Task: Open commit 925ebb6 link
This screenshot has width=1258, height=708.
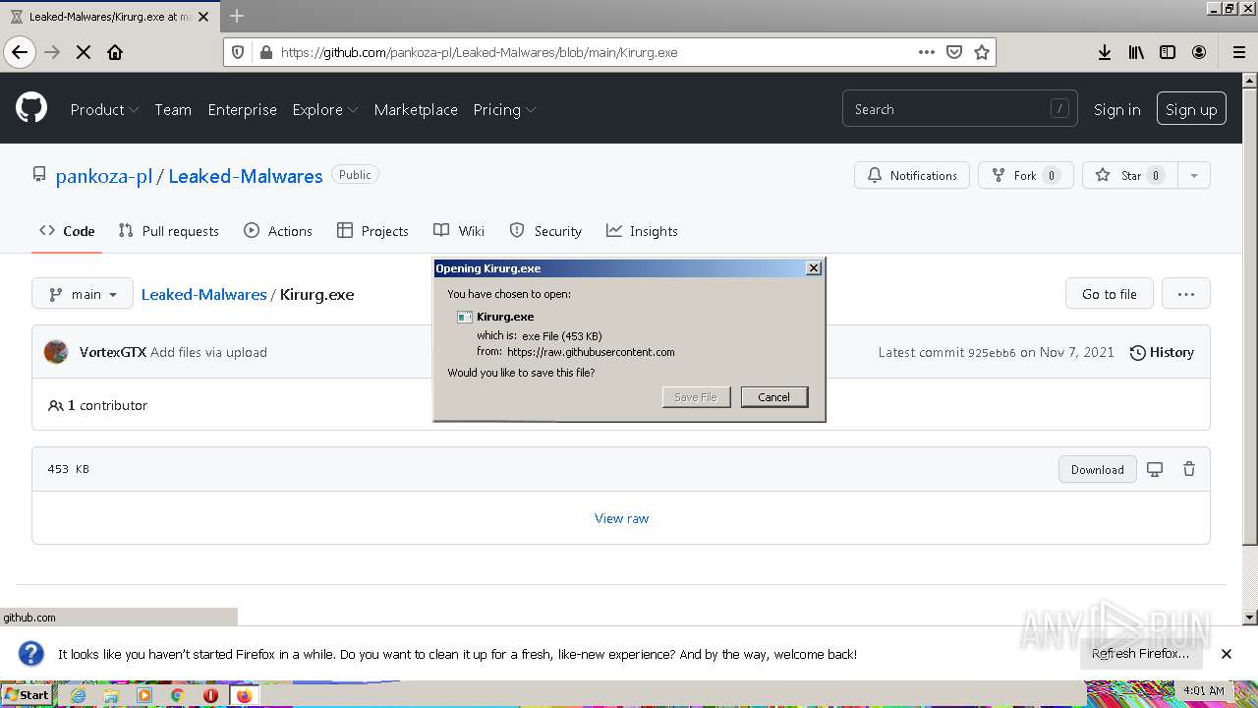Action: click(992, 352)
